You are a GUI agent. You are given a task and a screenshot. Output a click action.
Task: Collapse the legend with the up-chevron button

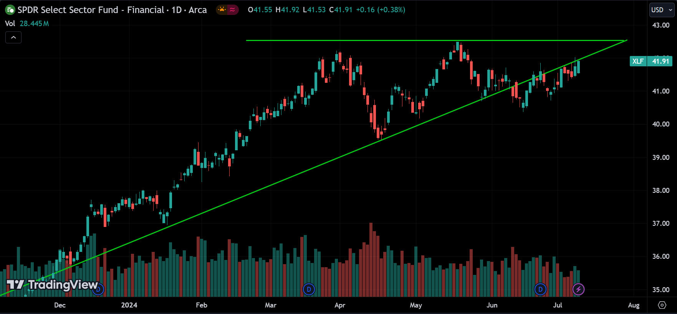pyautogui.click(x=13, y=37)
